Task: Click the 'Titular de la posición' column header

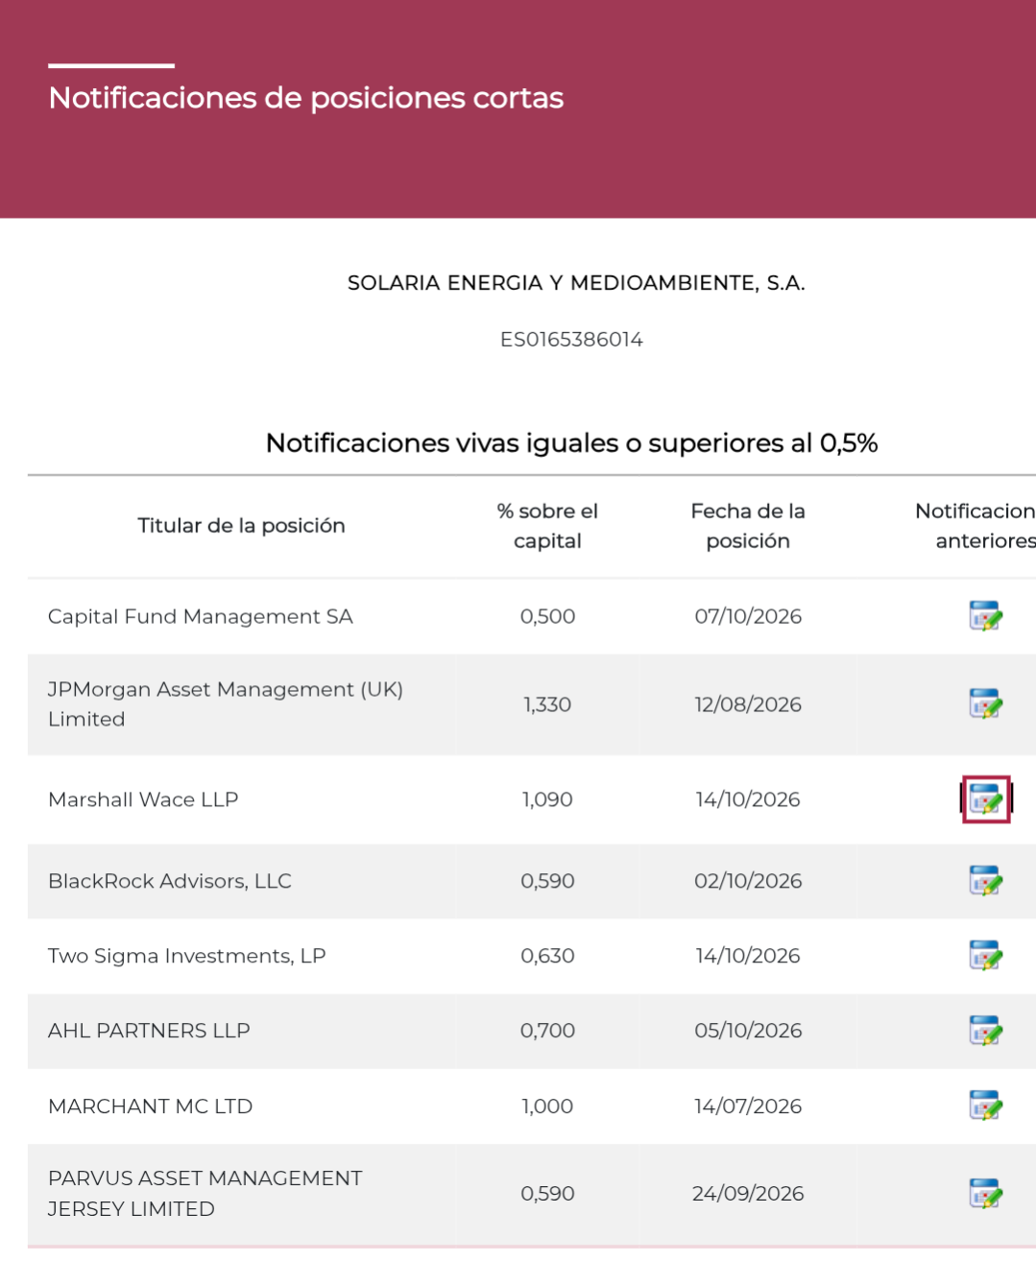Action: pos(241,525)
